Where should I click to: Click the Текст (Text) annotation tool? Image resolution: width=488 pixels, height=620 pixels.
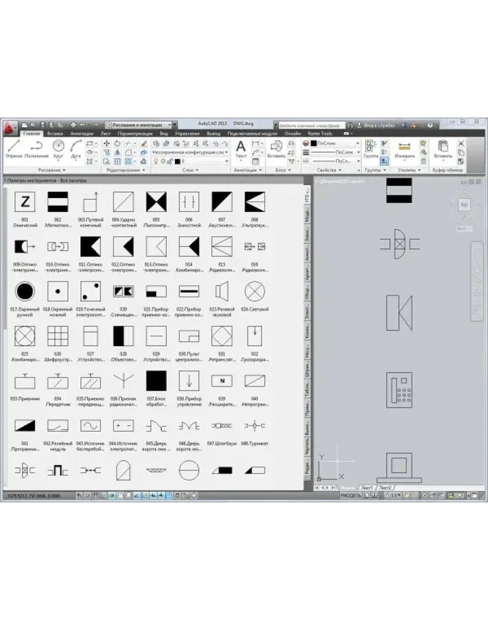tap(241, 149)
